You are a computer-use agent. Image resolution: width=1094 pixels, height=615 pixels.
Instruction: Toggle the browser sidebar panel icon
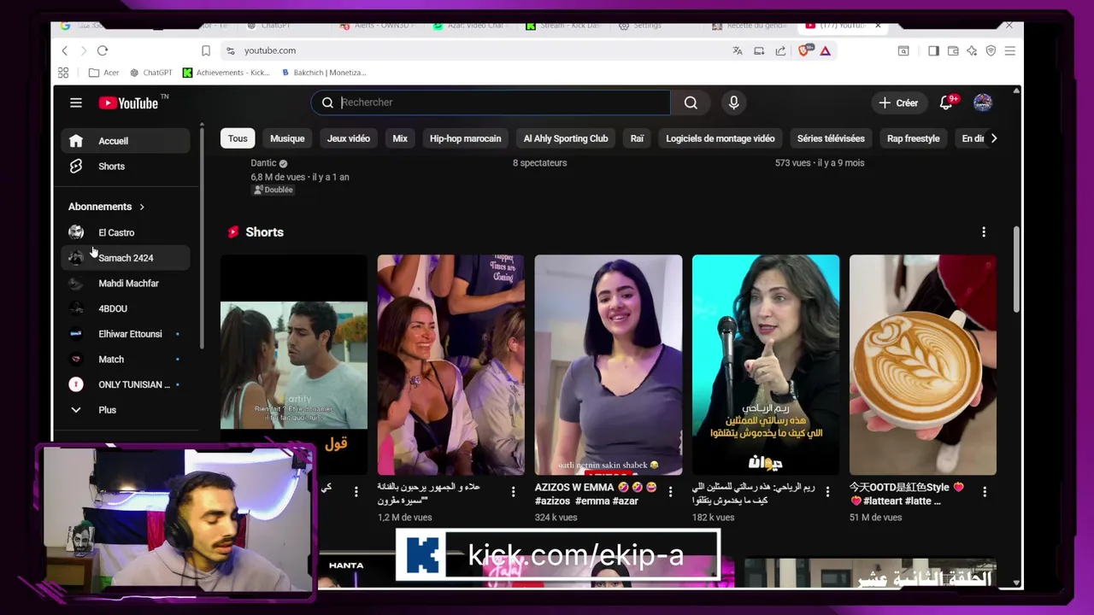pyautogui.click(x=933, y=51)
